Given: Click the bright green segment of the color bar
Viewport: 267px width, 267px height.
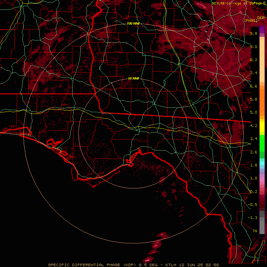Looking at the screenshot, I should tap(262, 143).
